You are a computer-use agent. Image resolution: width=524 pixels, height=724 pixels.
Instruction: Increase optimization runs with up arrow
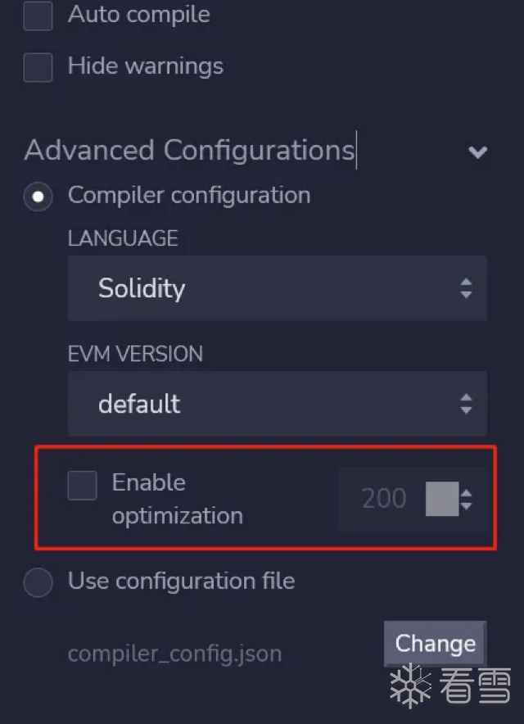tap(467, 492)
